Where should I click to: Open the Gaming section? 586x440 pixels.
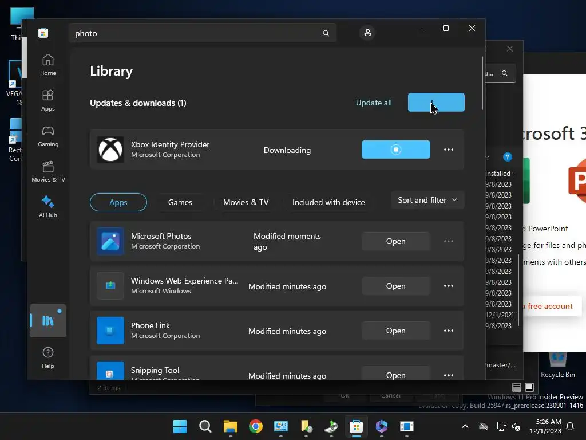pos(48,136)
